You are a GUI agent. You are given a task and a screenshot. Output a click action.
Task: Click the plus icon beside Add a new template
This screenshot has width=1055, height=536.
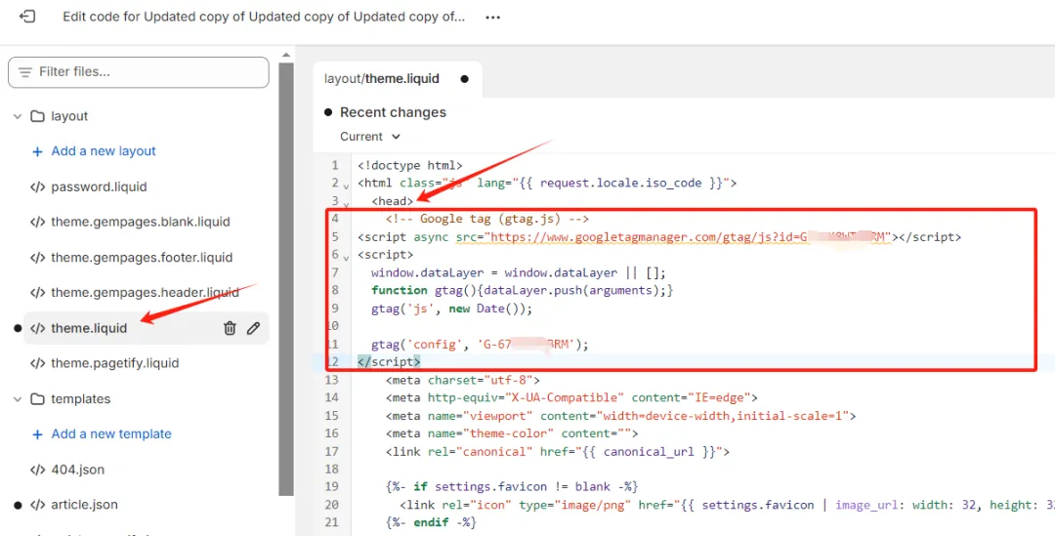pos(38,434)
